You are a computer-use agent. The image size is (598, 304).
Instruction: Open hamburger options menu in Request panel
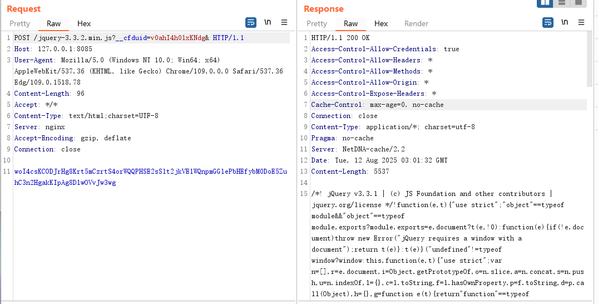coord(284,22)
